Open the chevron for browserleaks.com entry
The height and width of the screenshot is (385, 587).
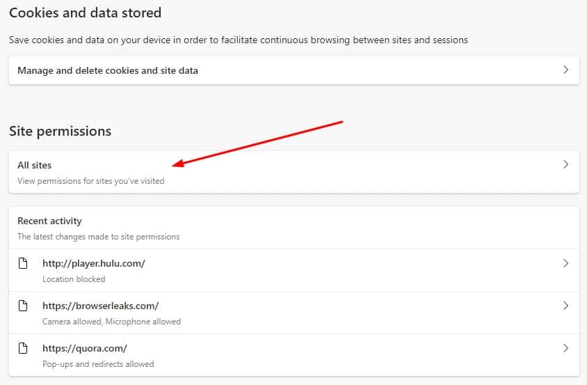click(565, 306)
